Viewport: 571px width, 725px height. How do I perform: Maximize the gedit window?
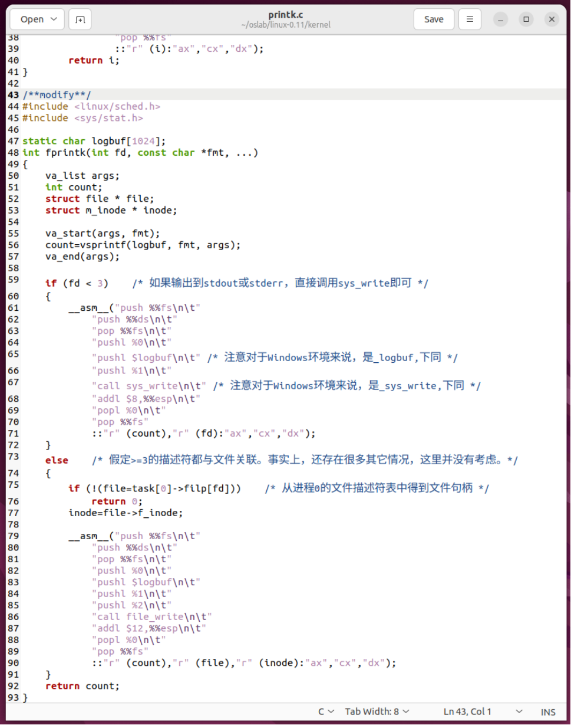526,19
